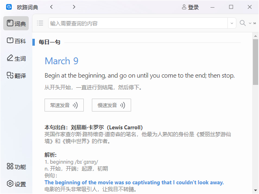Screen dimensions: 259x194
Task: Play 常速发音 normal speed pronunciation
Action: 64,105
